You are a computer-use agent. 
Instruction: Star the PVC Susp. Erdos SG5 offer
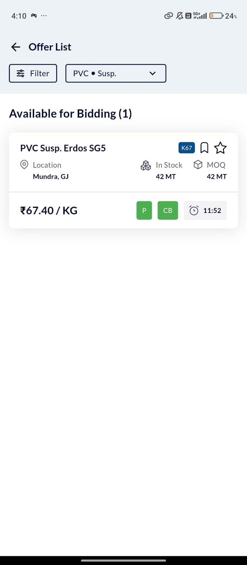point(220,148)
